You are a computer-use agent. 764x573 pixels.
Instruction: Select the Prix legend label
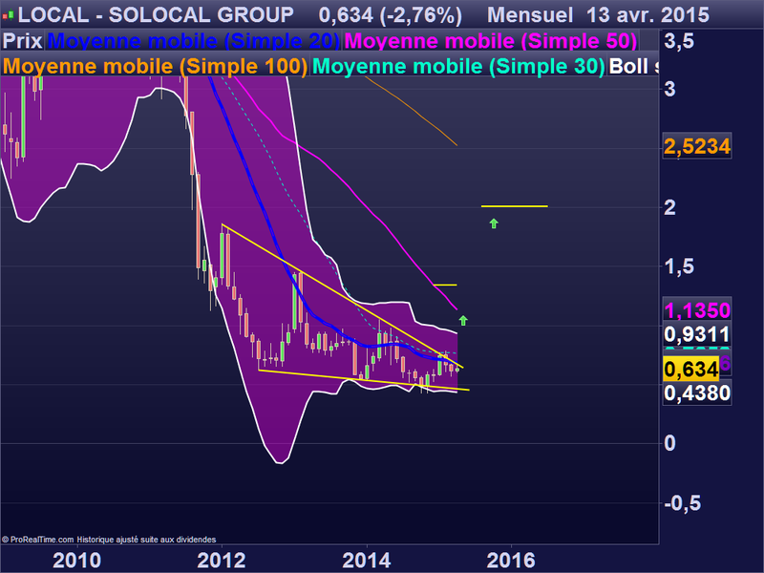click(x=22, y=41)
